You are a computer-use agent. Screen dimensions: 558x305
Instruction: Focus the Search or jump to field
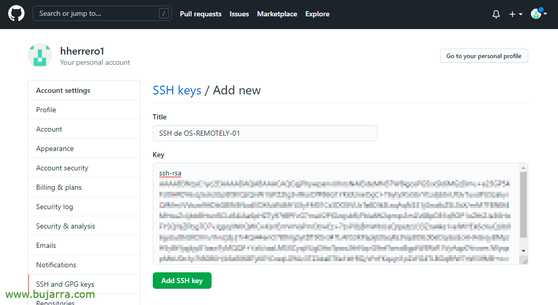[102, 13]
